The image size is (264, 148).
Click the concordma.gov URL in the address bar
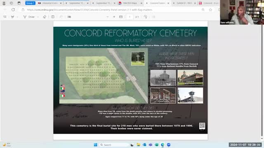(x=90, y=10)
